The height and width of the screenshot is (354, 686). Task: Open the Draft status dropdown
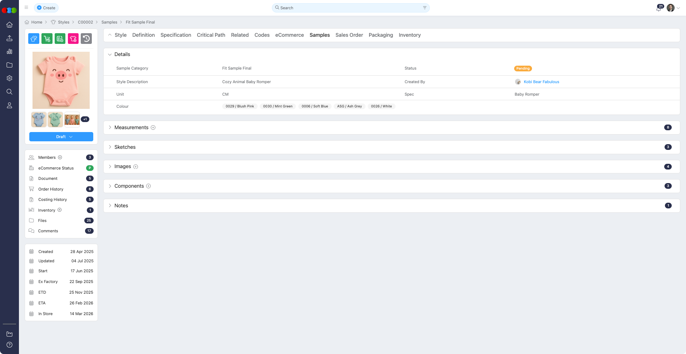coord(61,137)
